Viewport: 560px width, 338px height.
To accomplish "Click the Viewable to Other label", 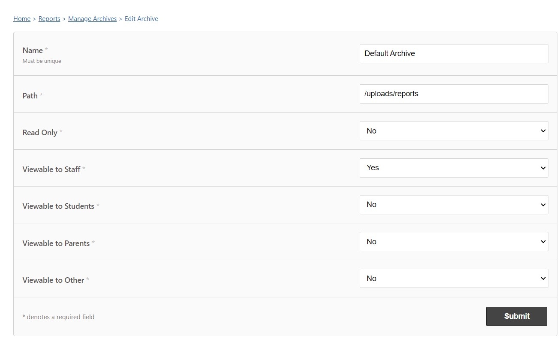I will (53, 280).
